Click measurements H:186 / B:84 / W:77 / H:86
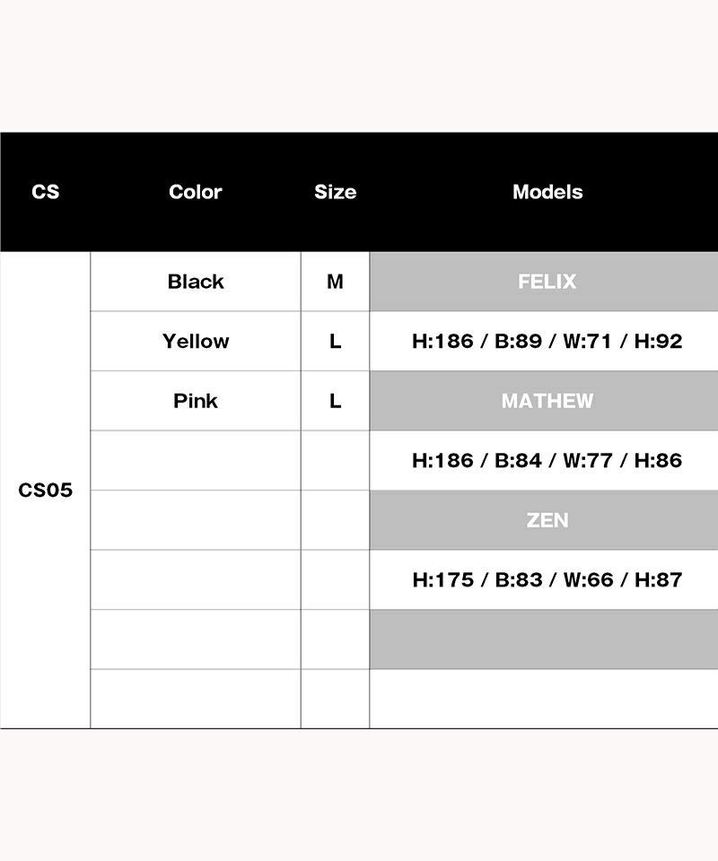The height and width of the screenshot is (861, 718). 547,460
